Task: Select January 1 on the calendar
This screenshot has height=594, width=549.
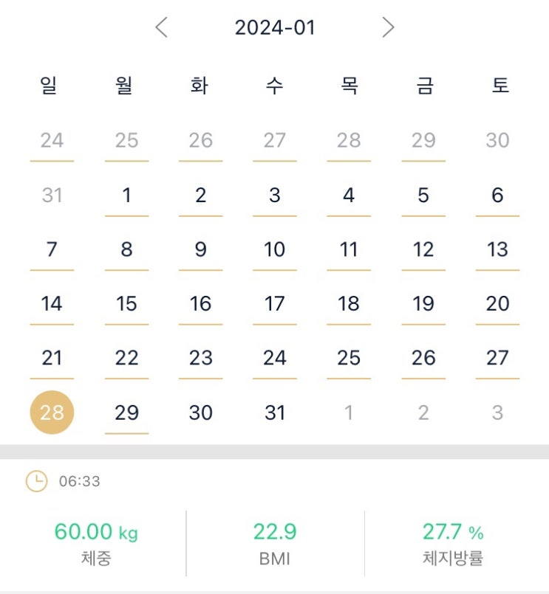Action: 126,195
